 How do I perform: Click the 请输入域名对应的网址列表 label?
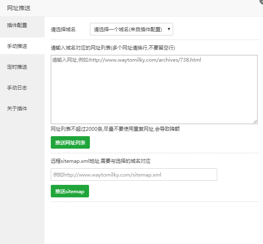(113, 48)
